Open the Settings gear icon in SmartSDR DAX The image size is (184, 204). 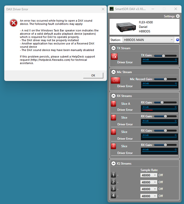[x=178, y=16]
